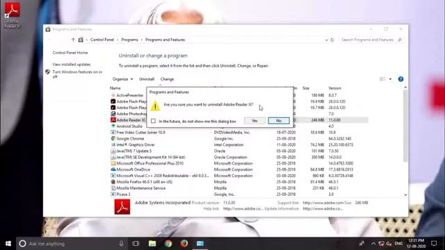
Task: Click the Change toolbar command
Action: coord(167,79)
